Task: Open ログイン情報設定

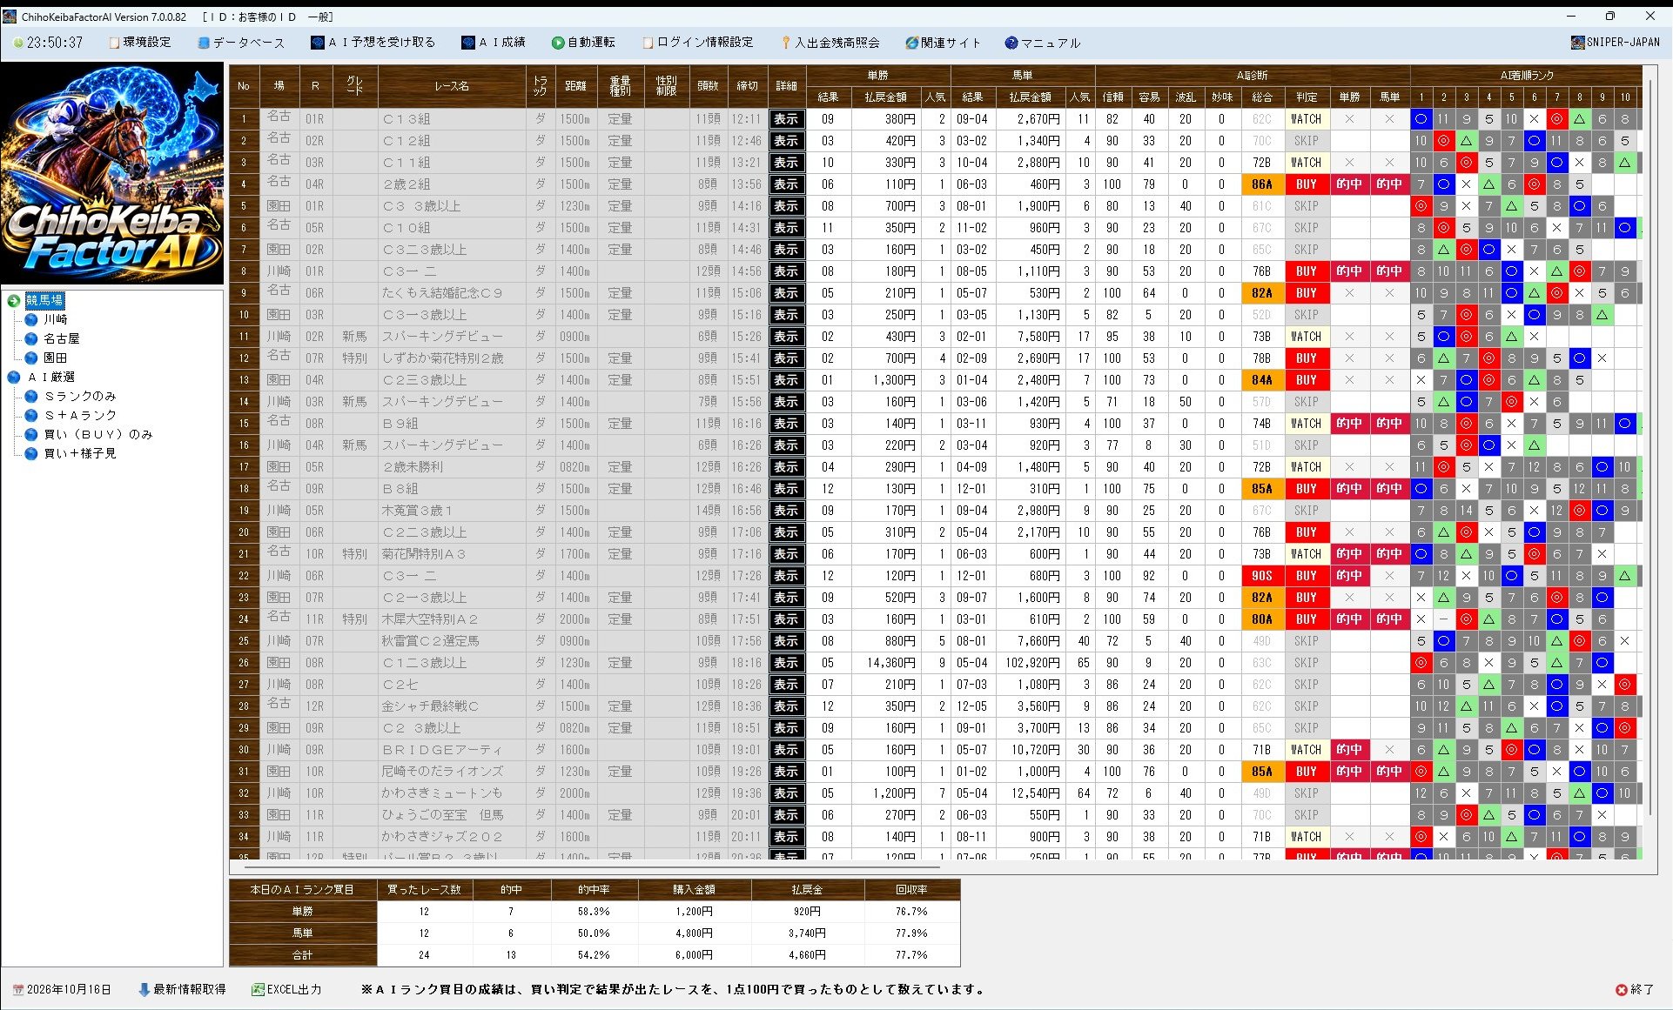Action: point(698,42)
